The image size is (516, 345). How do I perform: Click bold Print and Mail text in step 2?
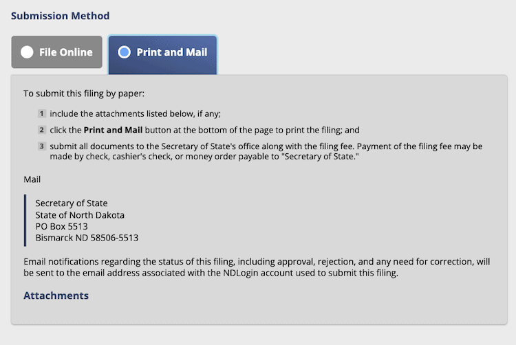[114, 130]
